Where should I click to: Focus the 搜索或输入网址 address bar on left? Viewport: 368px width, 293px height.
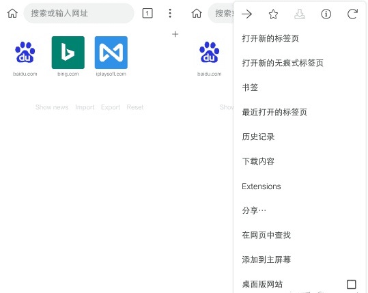(x=79, y=14)
